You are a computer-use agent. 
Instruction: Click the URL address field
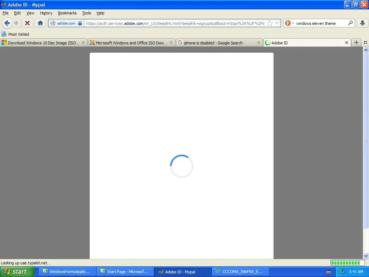tap(175, 23)
